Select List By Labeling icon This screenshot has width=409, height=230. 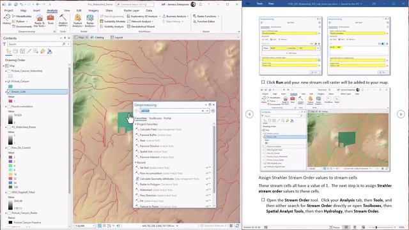pyautogui.click(x=43, y=51)
